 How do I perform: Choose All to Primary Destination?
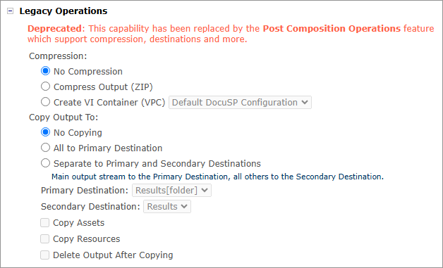(x=45, y=148)
